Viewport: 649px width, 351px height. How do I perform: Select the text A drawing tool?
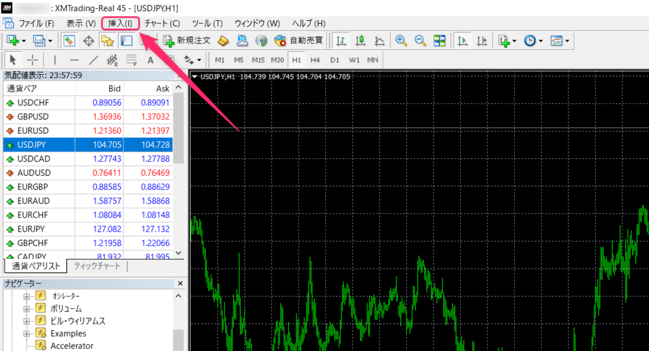[151, 60]
